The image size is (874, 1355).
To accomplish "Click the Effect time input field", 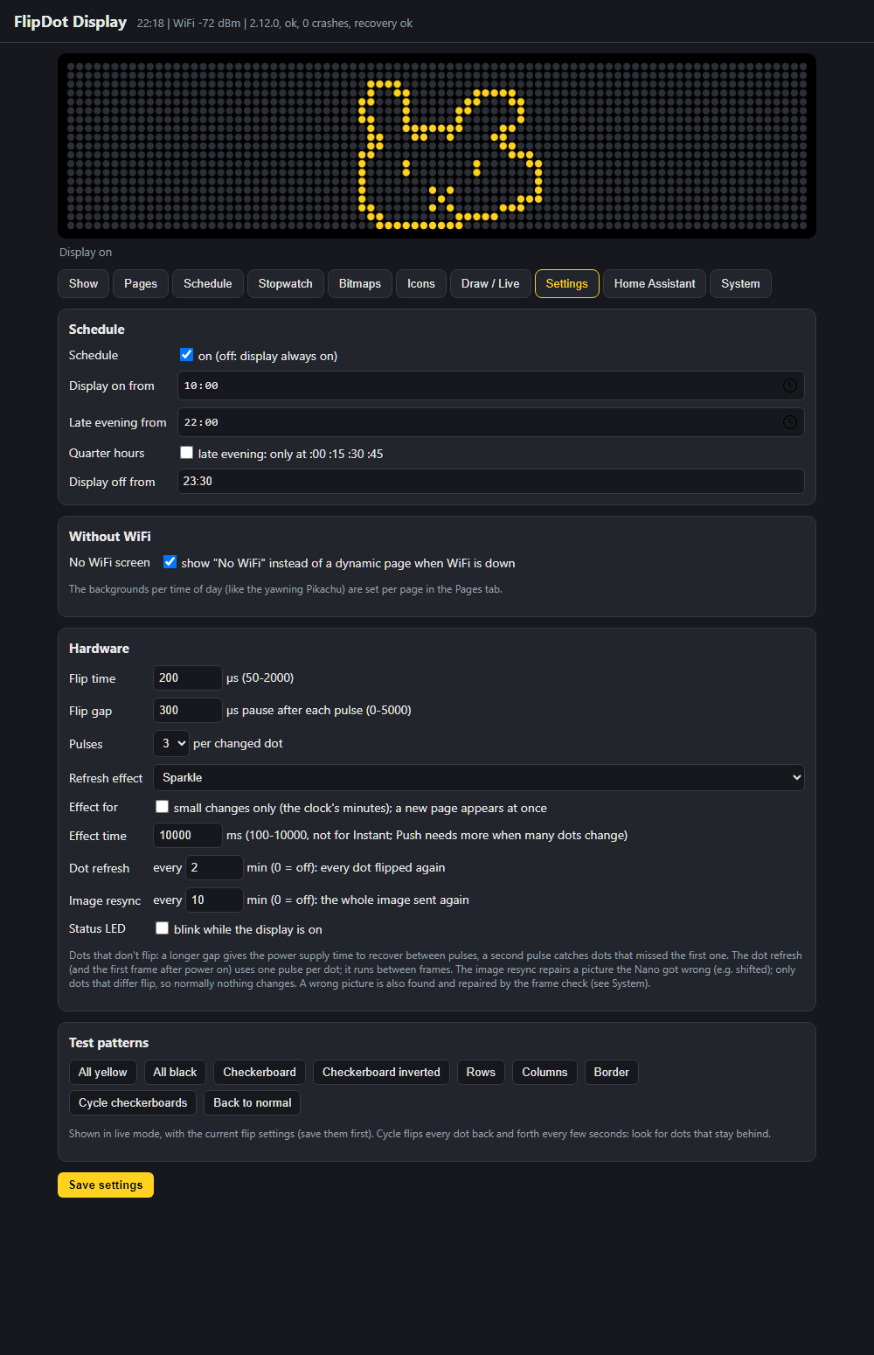I will pyautogui.click(x=188, y=835).
